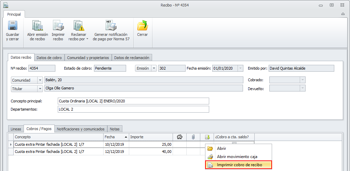Click the Imprimir recibo printer icon
The width and height of the screenshot is (350, 171).
58,25
